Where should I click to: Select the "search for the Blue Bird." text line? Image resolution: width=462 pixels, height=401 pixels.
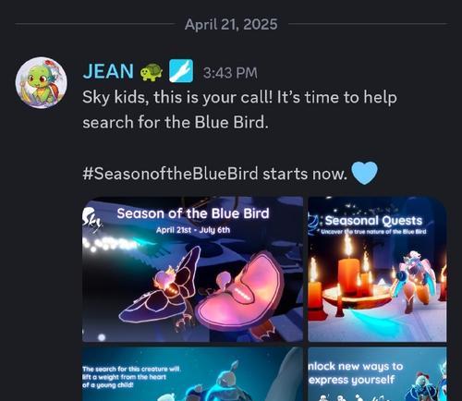(176, 122)
